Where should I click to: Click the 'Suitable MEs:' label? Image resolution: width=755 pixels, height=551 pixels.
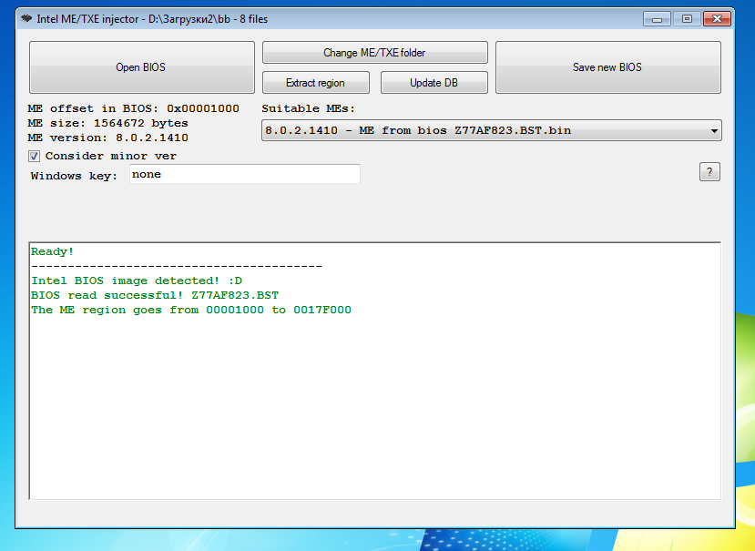point(308,108)
